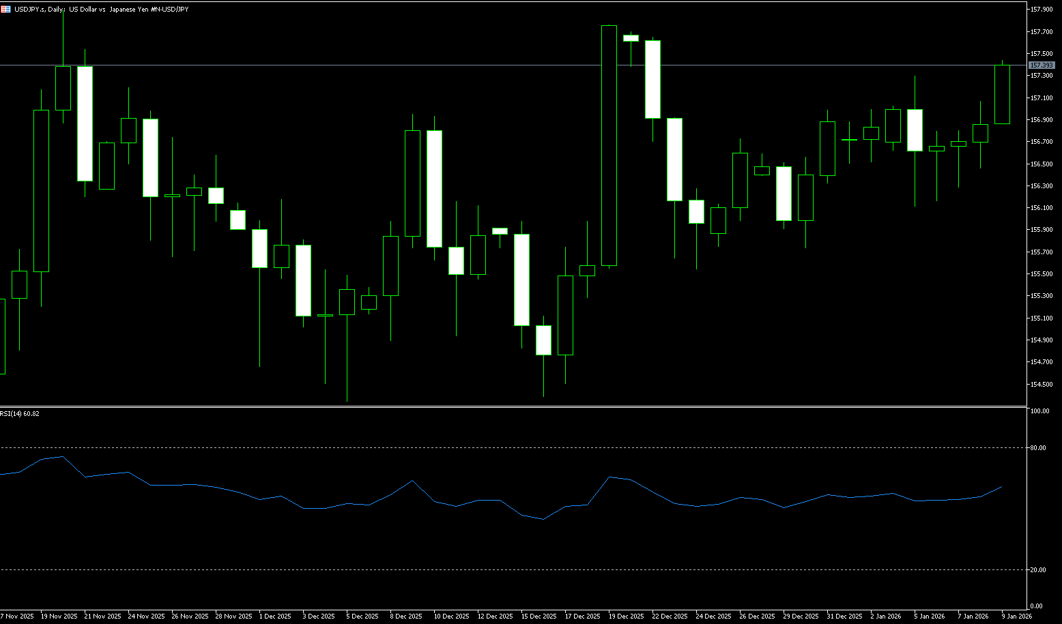Click the divider between price chart and RSI
Image resolution: width=1062 pixels, height=624 pixels.
512,407
